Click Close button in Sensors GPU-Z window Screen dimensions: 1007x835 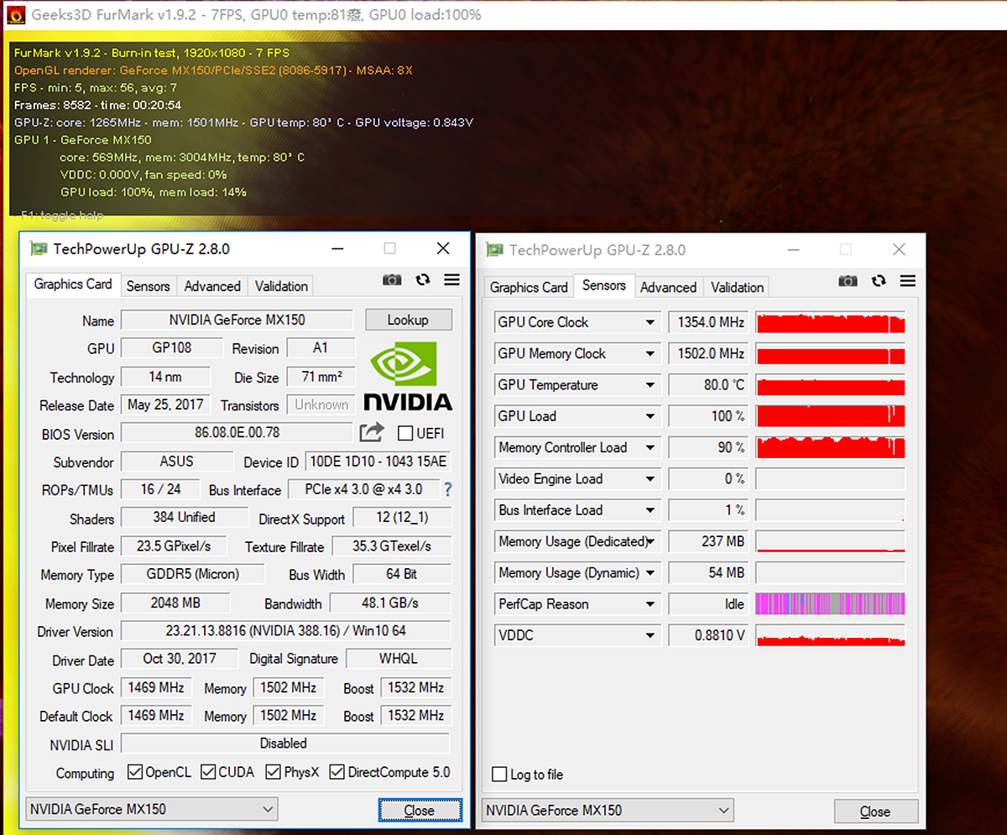(875, 812)
